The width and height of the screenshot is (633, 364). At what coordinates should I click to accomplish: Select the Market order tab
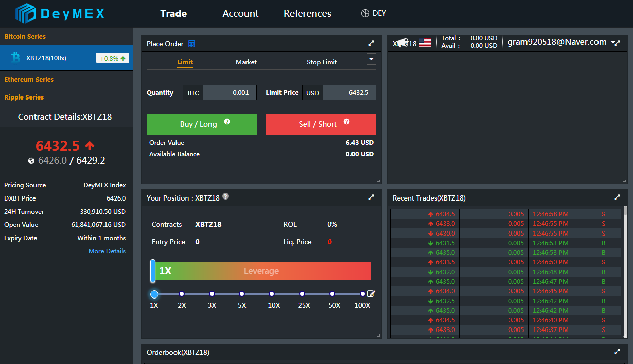point(246,62)
